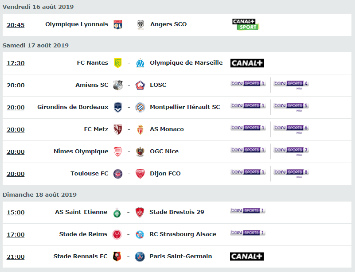355x272 pixels.
Task: Click the Toulouse FC purple crest
Action: 118,174
